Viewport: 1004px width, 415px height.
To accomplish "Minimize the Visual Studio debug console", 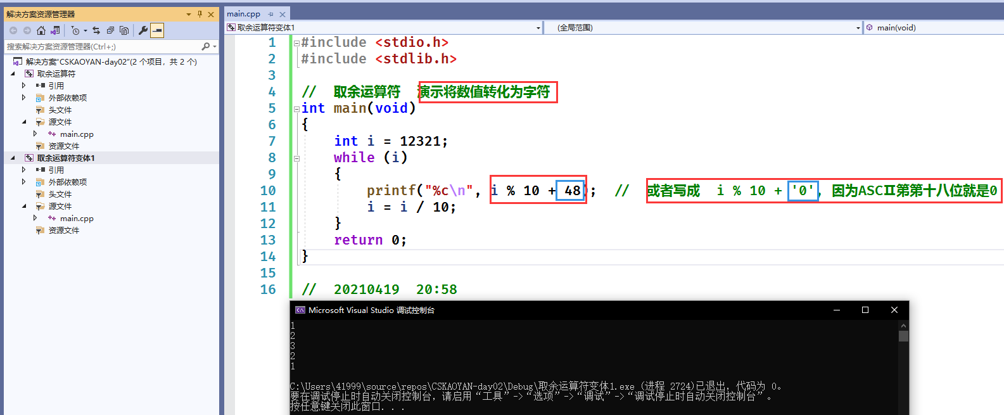I will 837,310.
